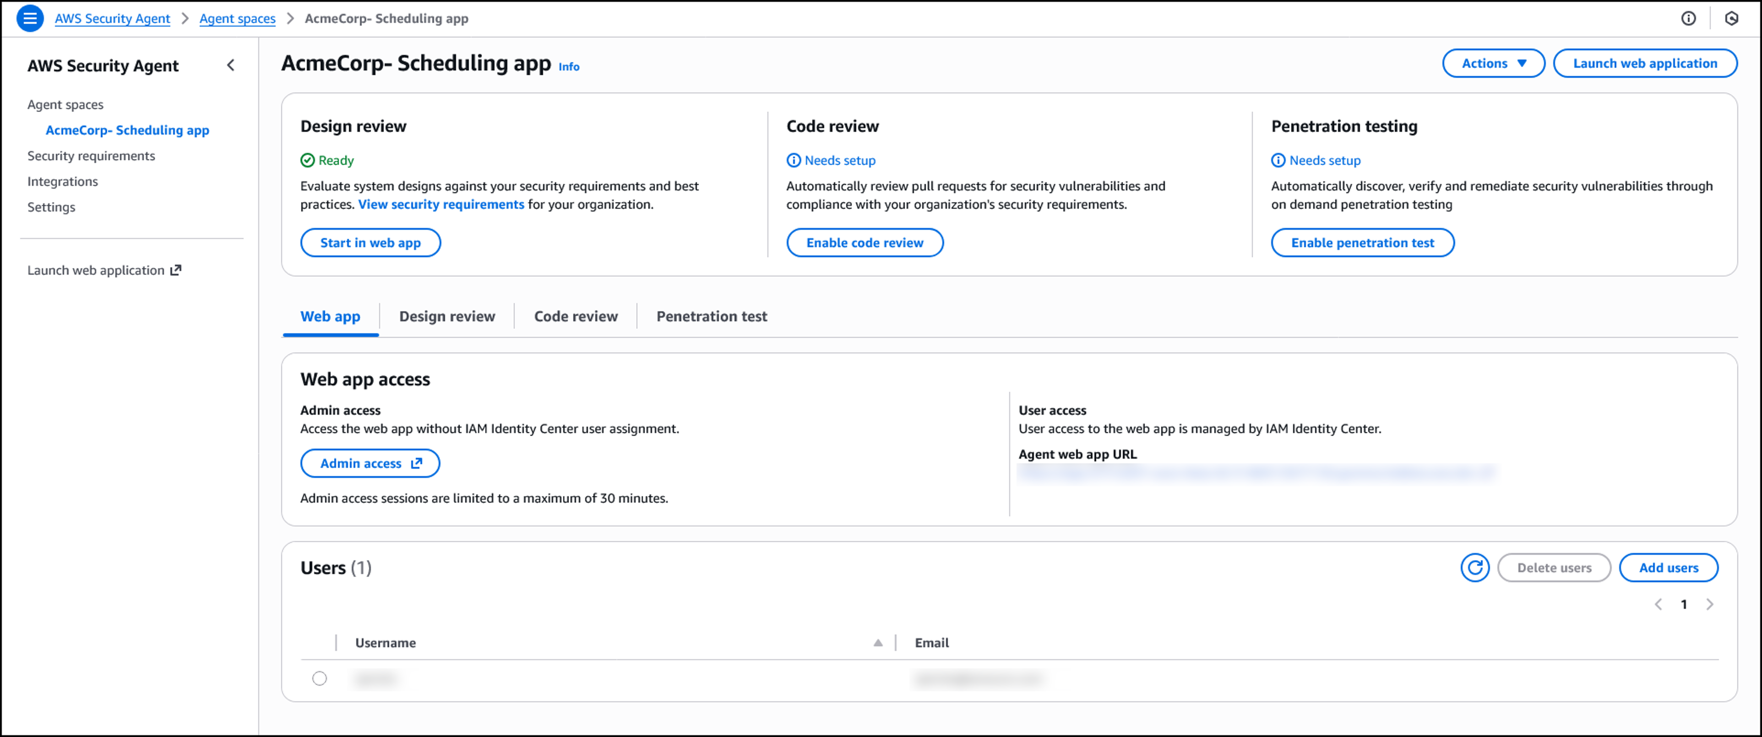The height and width of the screenshot is (737, 1762).
Task: Click the Needs setup info icon under Code review
Action: pos(794,161)
